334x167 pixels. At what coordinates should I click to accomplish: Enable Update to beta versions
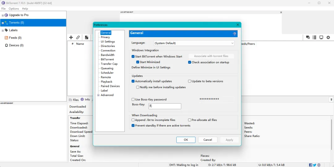point(190,81)
